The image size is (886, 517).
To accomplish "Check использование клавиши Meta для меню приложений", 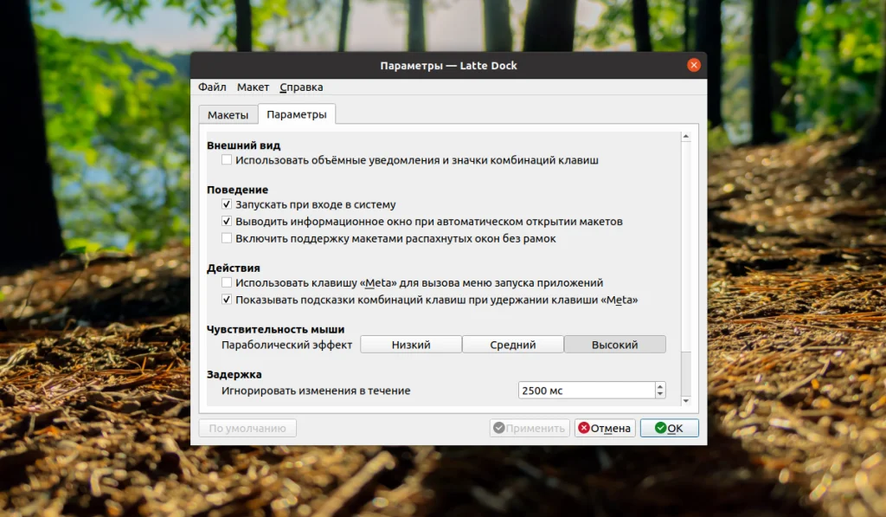I will point(227,281).
